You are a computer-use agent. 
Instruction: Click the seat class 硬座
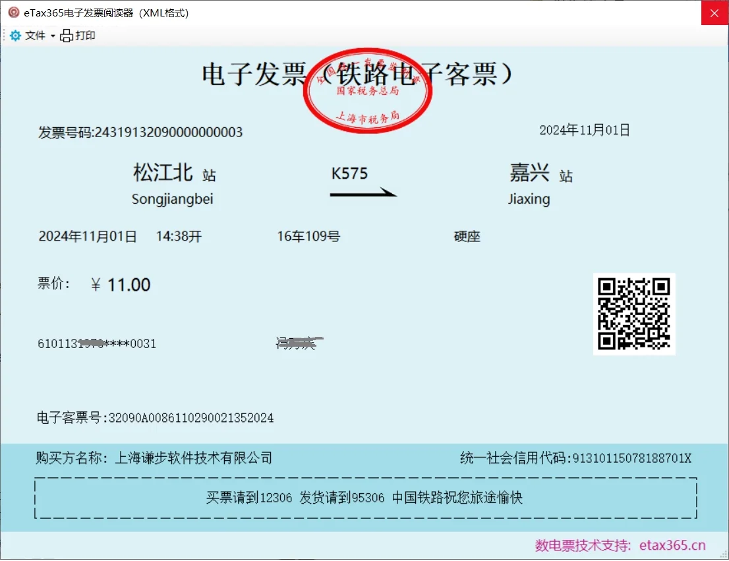(x=467, y=236)
